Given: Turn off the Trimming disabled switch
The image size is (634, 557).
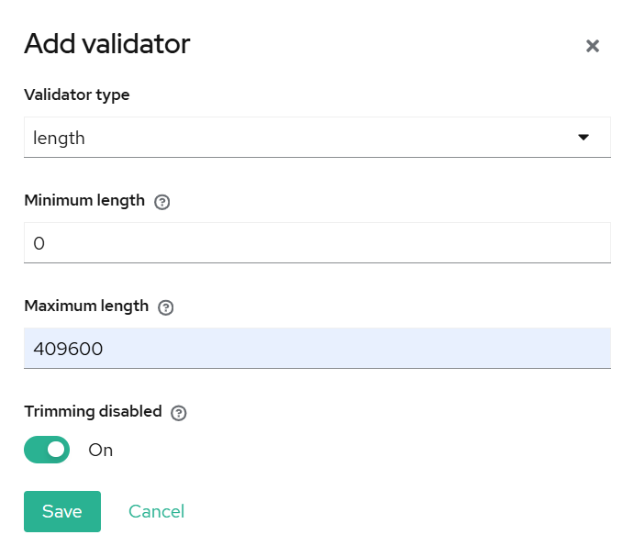Looking at the screenshot, I should click(x=47, y=450).
